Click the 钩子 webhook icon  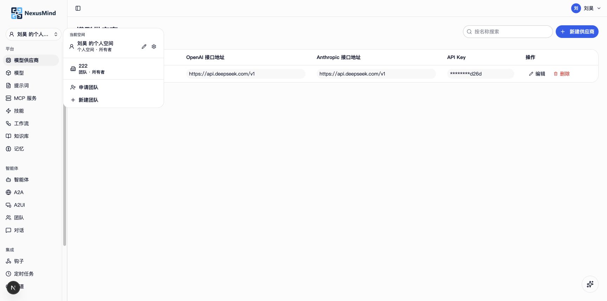pos(8,261)
